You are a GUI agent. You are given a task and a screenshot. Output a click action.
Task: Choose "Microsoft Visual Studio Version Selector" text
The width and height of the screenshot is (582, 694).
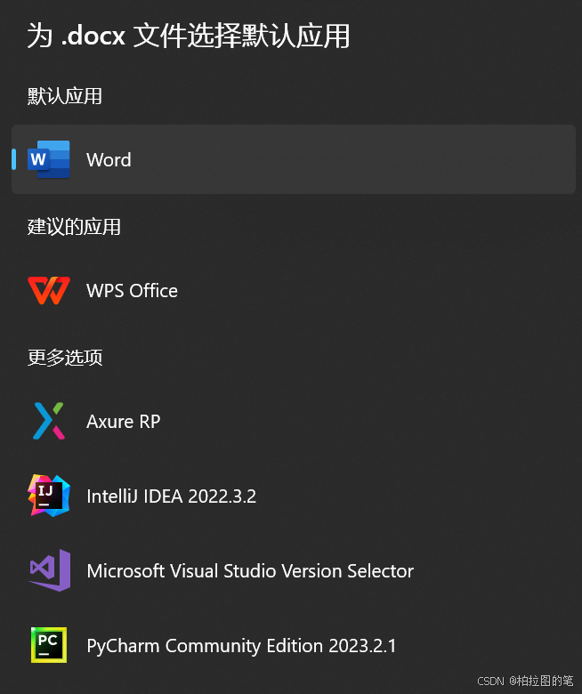coord(250,571)
